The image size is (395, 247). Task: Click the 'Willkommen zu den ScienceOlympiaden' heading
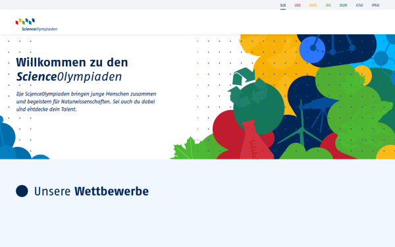click(72, 70)
